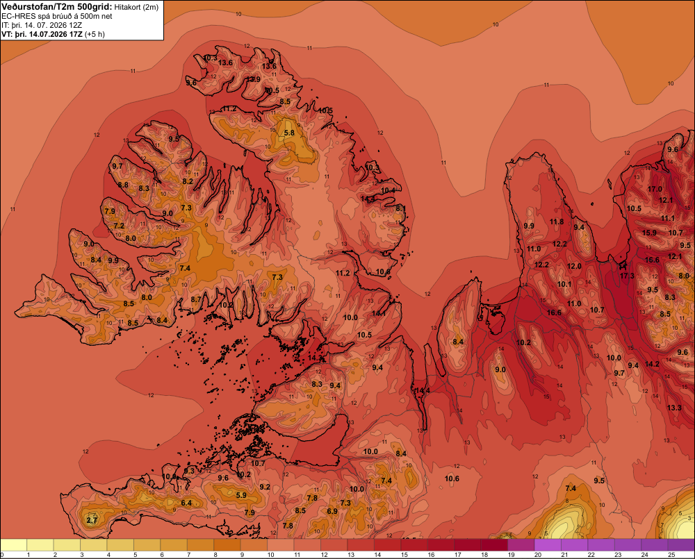Image resolution: width=695 pixels, height=559 pixels.
Task: Select the 5.8 temperature label
Action: pyautogui.click(x=289, y=133)
